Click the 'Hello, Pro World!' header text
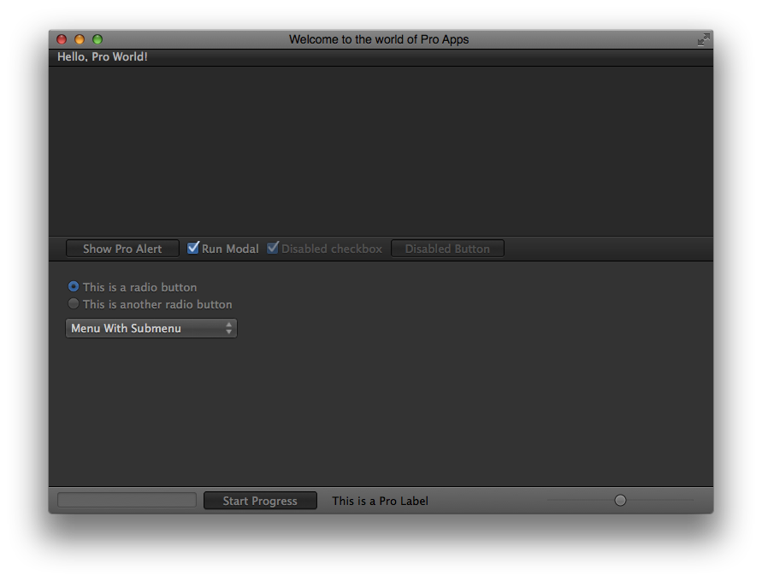The height and width of the screenshot is (581, 762). tap(102, 56)
